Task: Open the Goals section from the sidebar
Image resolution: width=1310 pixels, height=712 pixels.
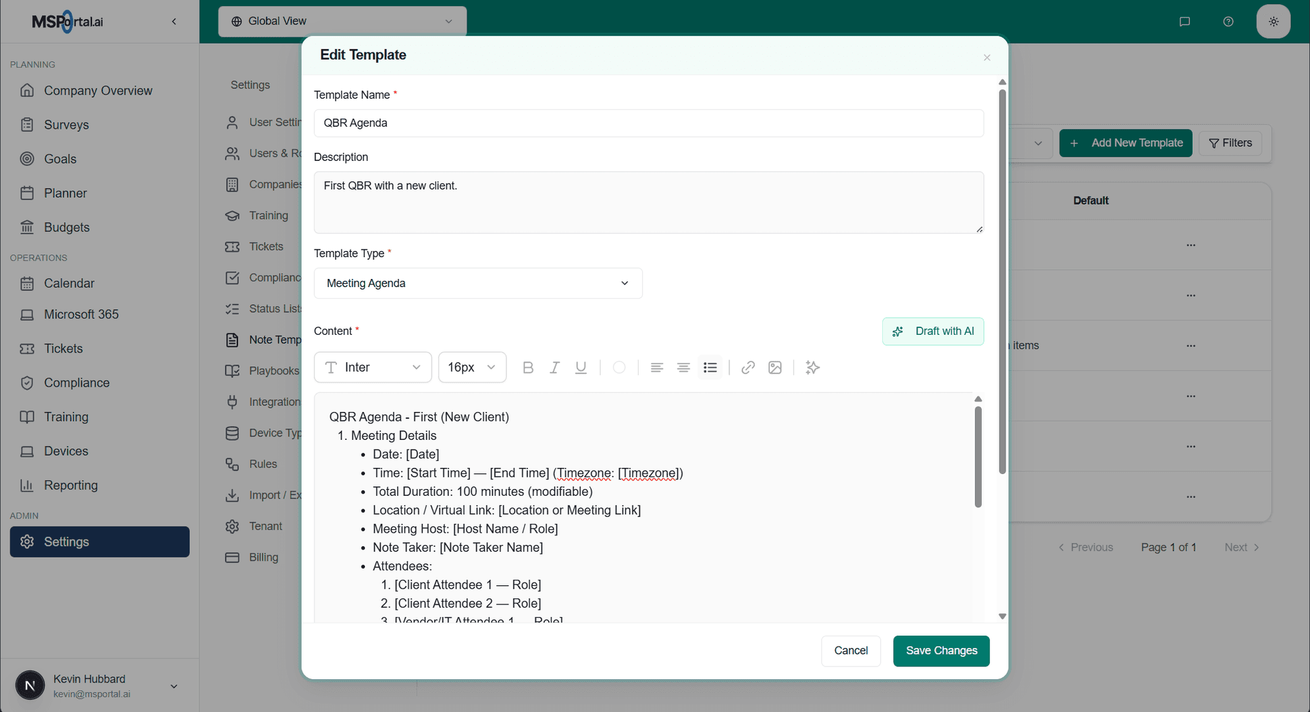Action: pyautogui.click(x=27, y=159)
